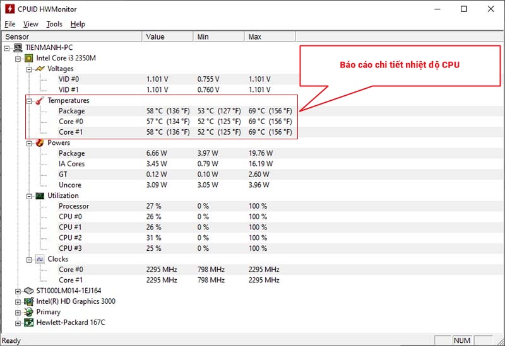The height and width of the screenshot is (346, 505).
Task: Click the Voltages lightning icon
Action: (40, 69)
